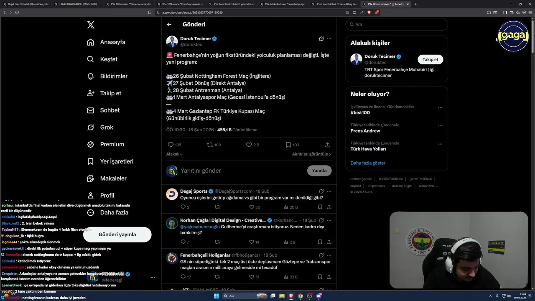Image resolution: width=535 pixels, height=301 pixels.
Task: Share the main post
Action: (x=328, y=145)
